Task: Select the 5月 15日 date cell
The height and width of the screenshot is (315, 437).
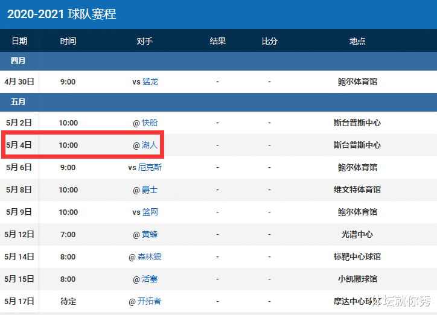Action: 19,279
